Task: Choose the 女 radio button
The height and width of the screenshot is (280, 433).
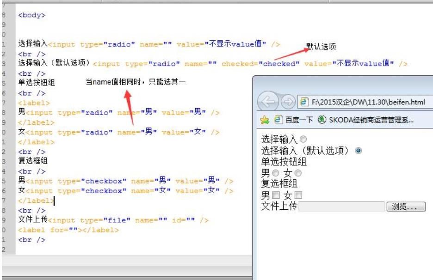Action: 298,173
